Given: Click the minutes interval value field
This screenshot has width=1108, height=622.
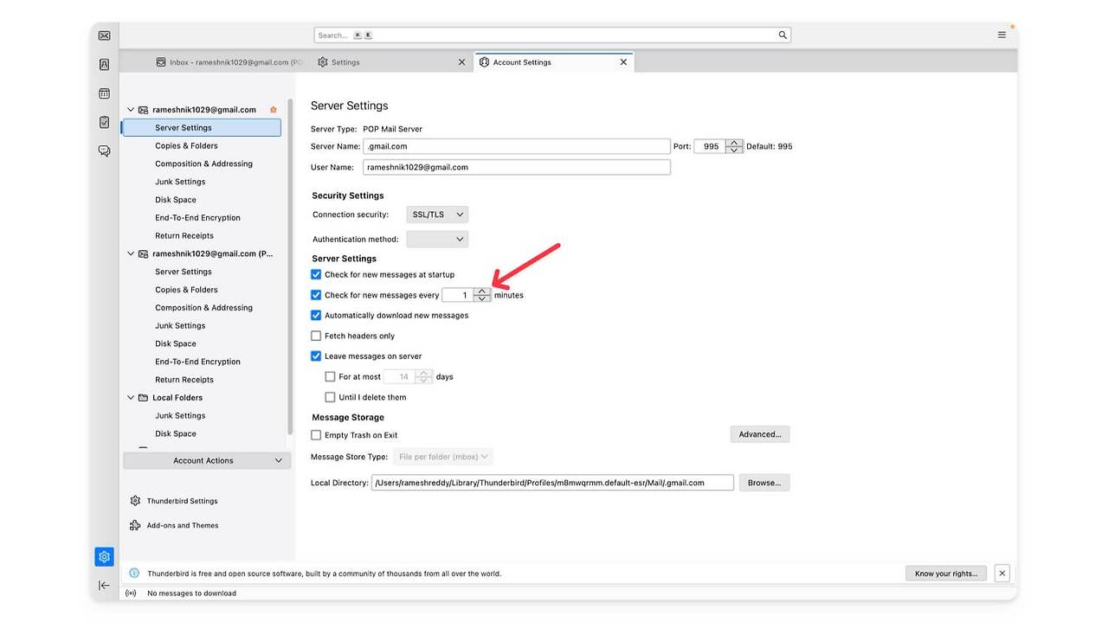Looking at the screenshot, I should click(x=458, y=295).
